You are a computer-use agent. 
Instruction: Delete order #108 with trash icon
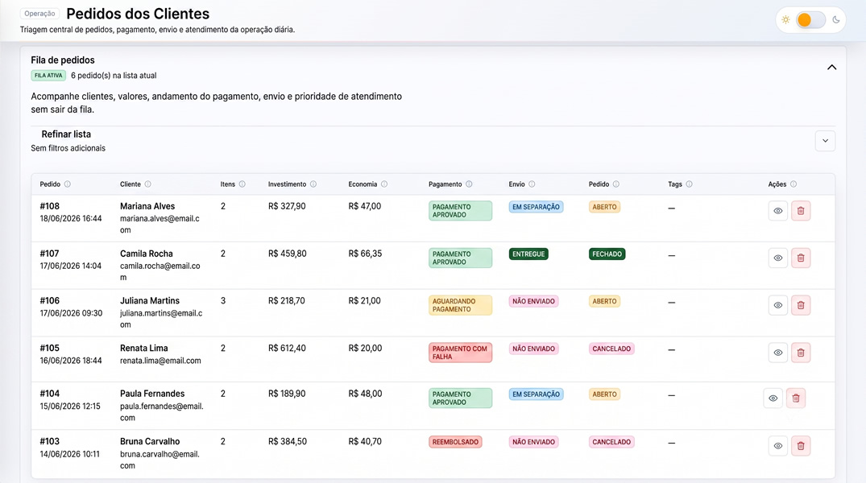point(800,211)
